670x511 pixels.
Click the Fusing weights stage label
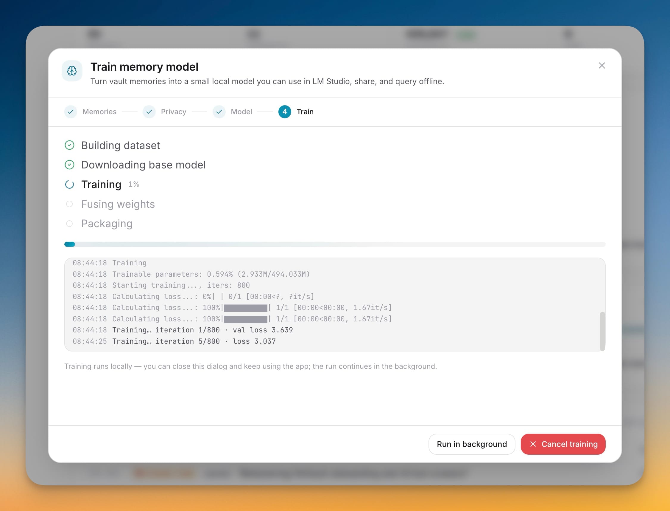click(118, 204)
